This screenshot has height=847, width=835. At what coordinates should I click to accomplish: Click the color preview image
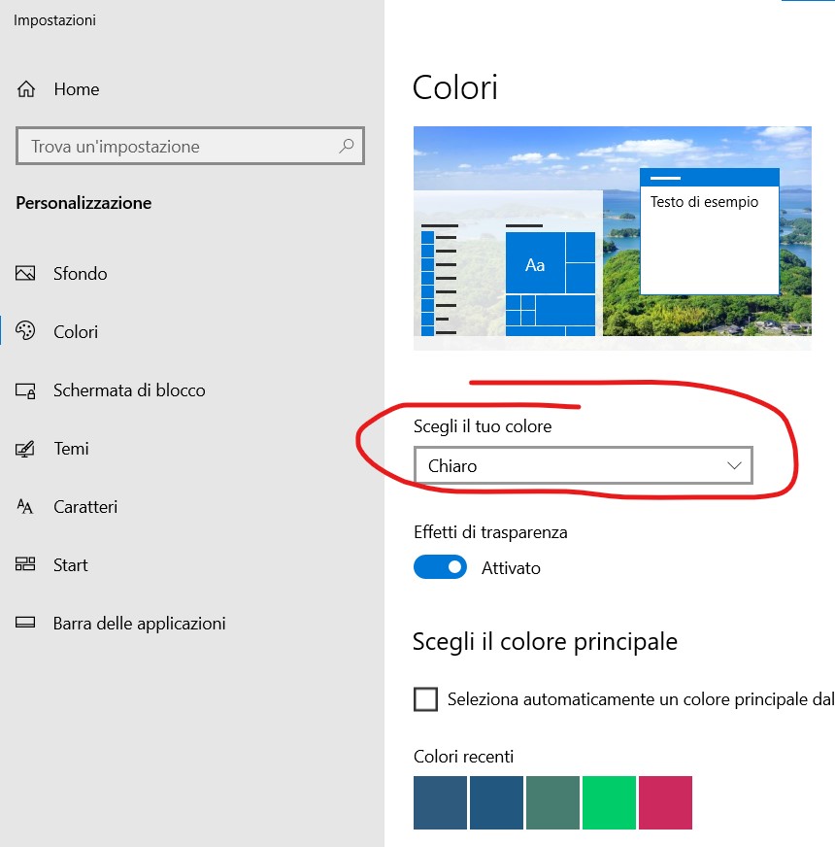[x=613, y=238]
